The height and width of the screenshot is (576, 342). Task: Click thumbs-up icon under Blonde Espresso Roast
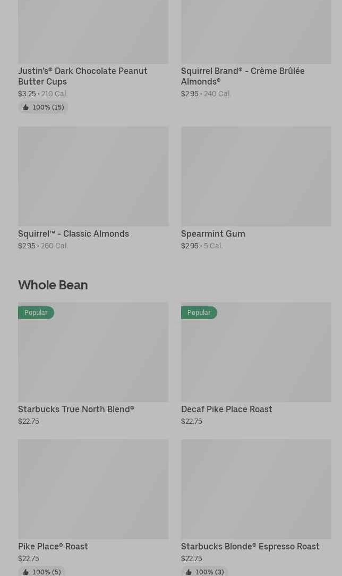[x=189, y=572]
